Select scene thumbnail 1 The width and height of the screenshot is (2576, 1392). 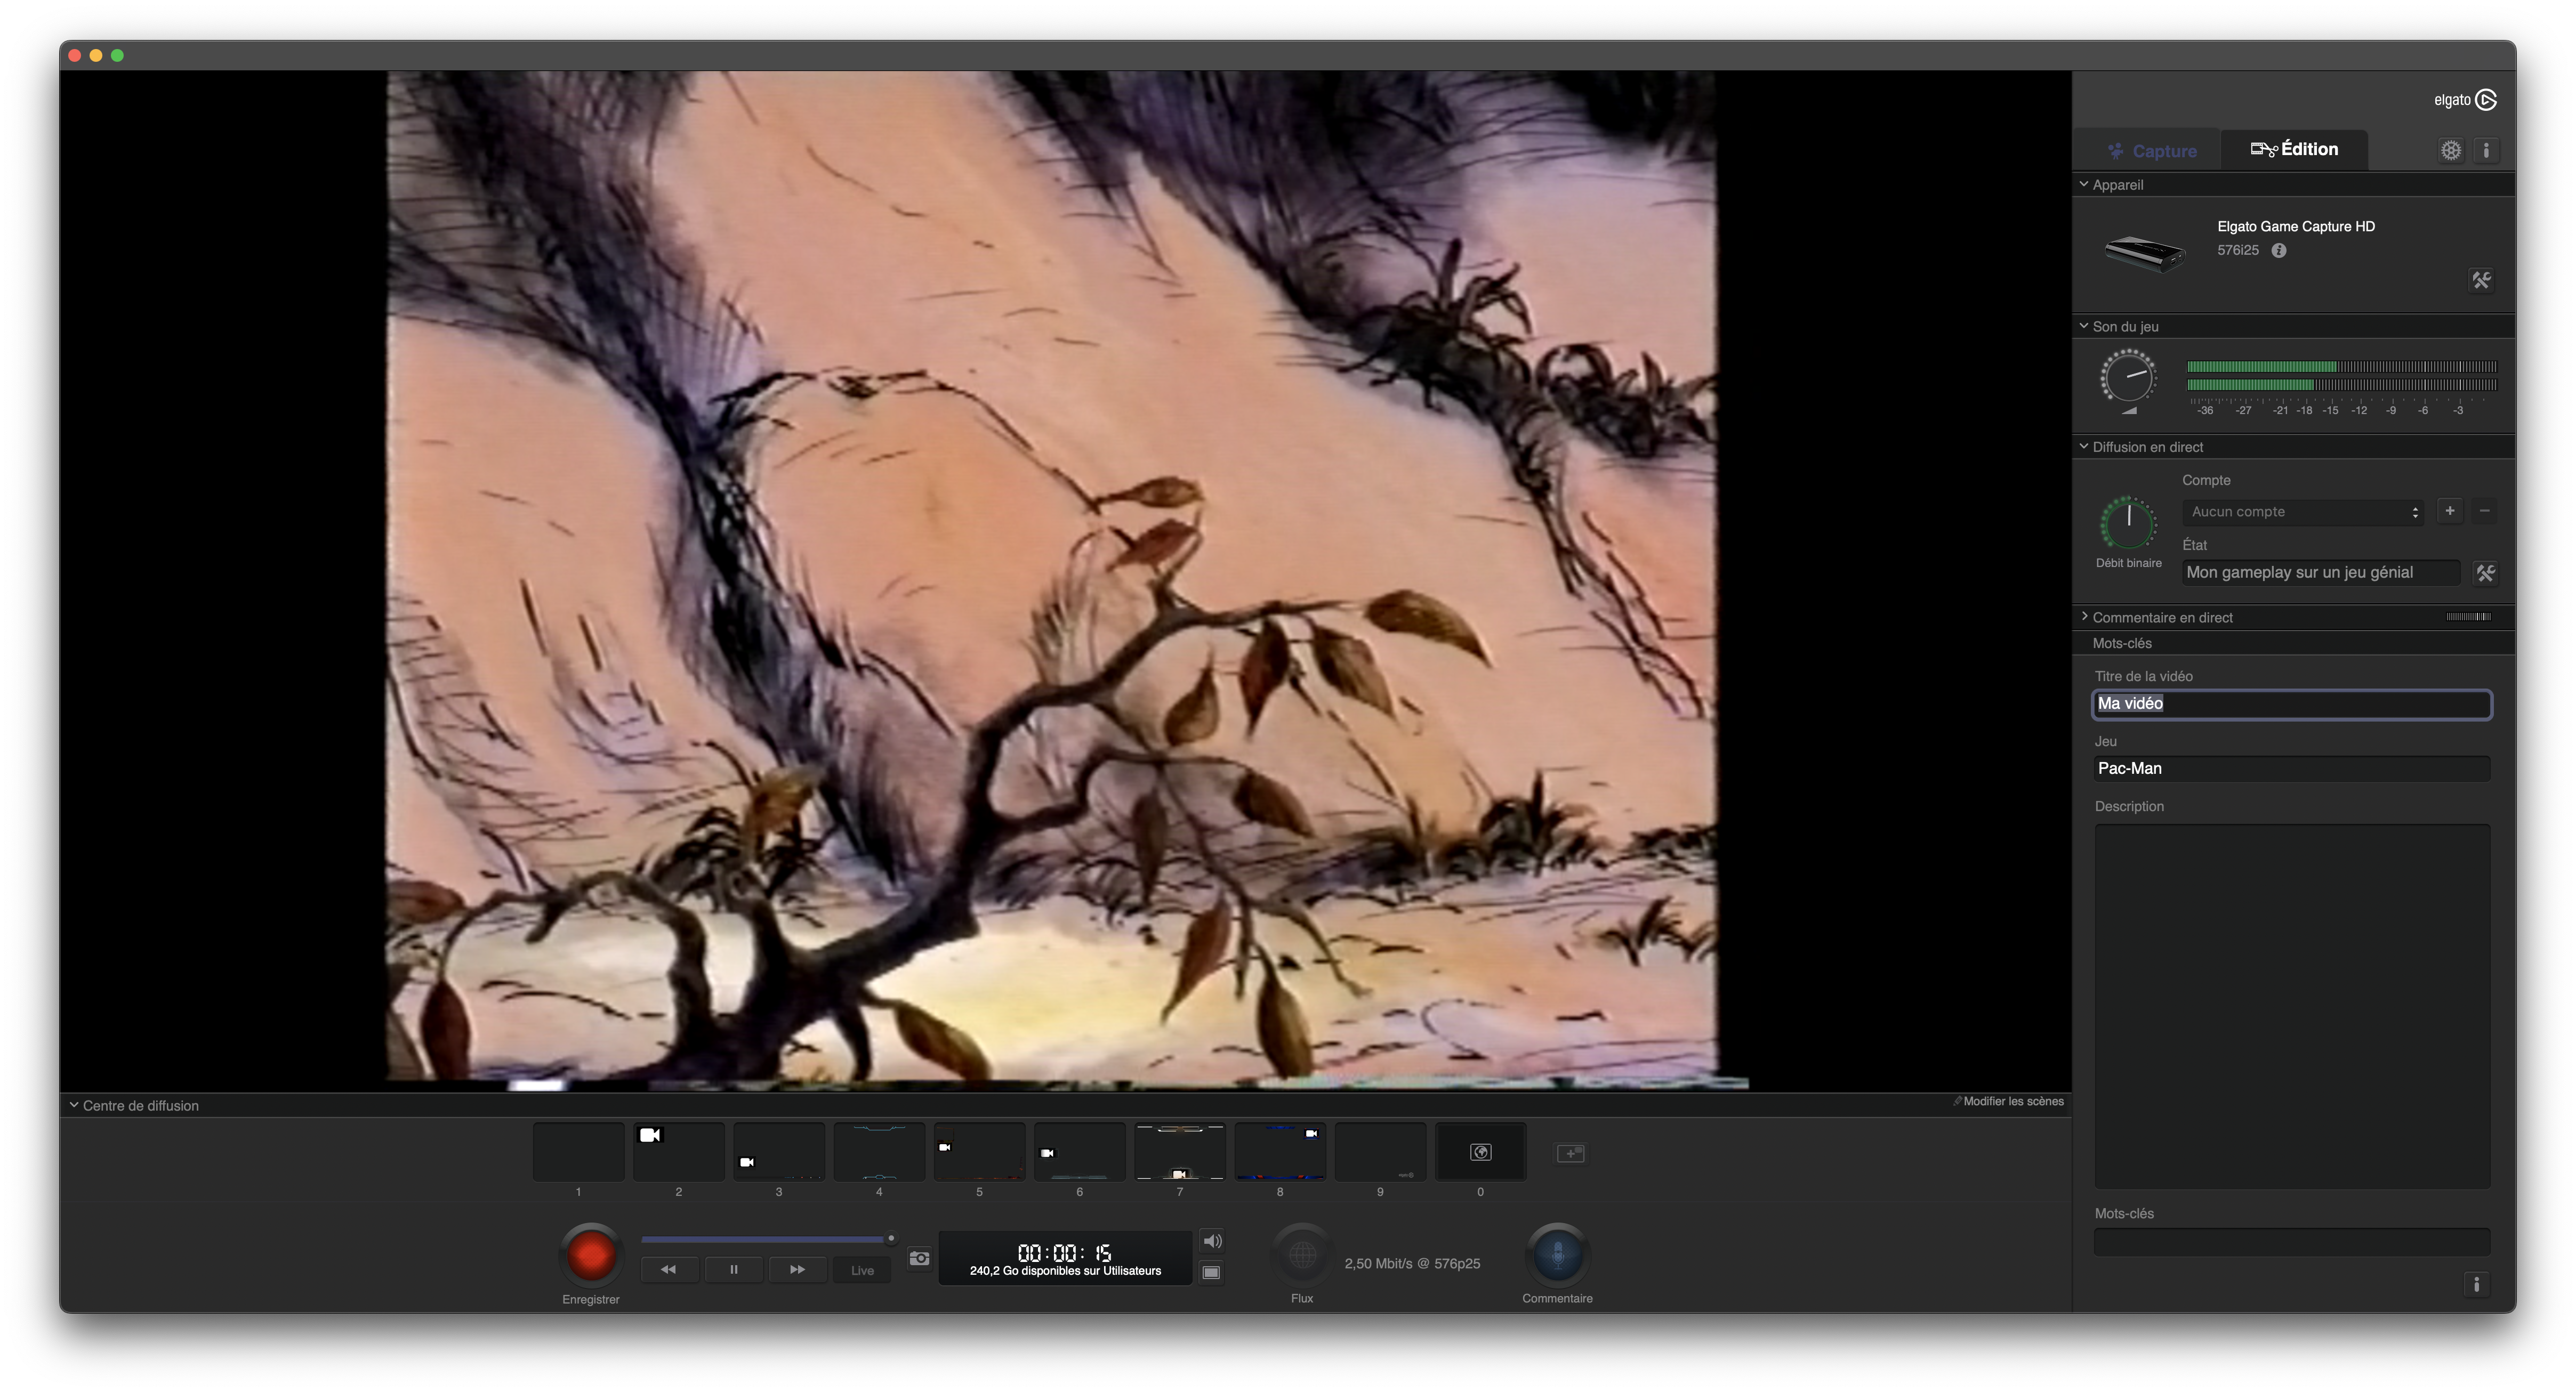coord(578,1152)
